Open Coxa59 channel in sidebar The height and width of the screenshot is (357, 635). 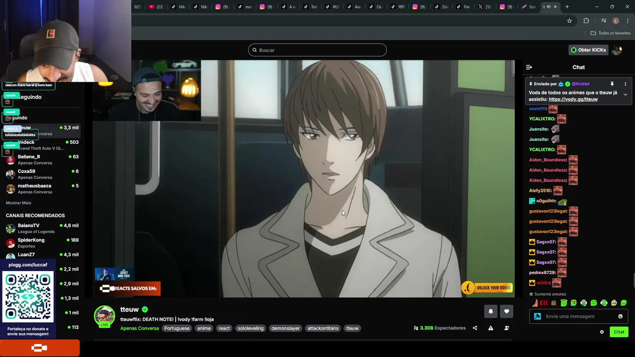tap(42, 174)
